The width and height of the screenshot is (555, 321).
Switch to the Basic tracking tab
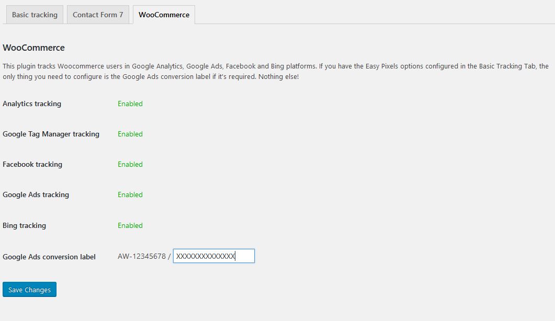click(35, 15)
